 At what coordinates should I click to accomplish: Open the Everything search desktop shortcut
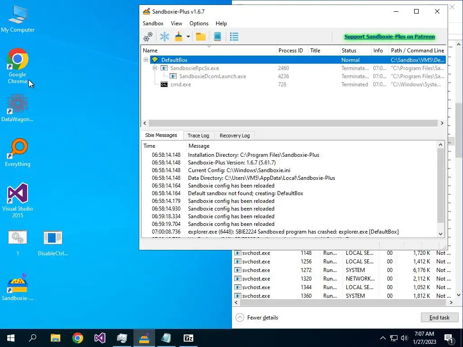coord(18,153)
